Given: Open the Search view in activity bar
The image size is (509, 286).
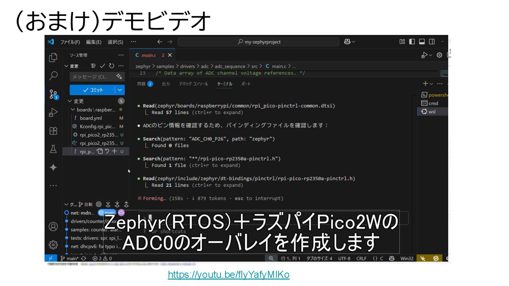Looking at the screenshot, I should pyautogui.click(x=53, y=76).
